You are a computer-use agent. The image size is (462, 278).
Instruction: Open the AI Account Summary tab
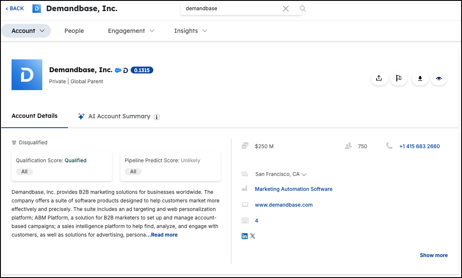(119, 116)
